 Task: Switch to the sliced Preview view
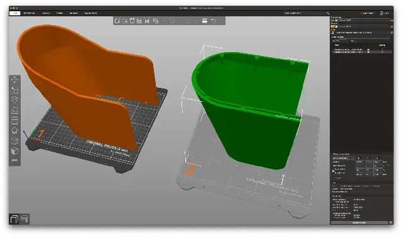click(24, 219)
